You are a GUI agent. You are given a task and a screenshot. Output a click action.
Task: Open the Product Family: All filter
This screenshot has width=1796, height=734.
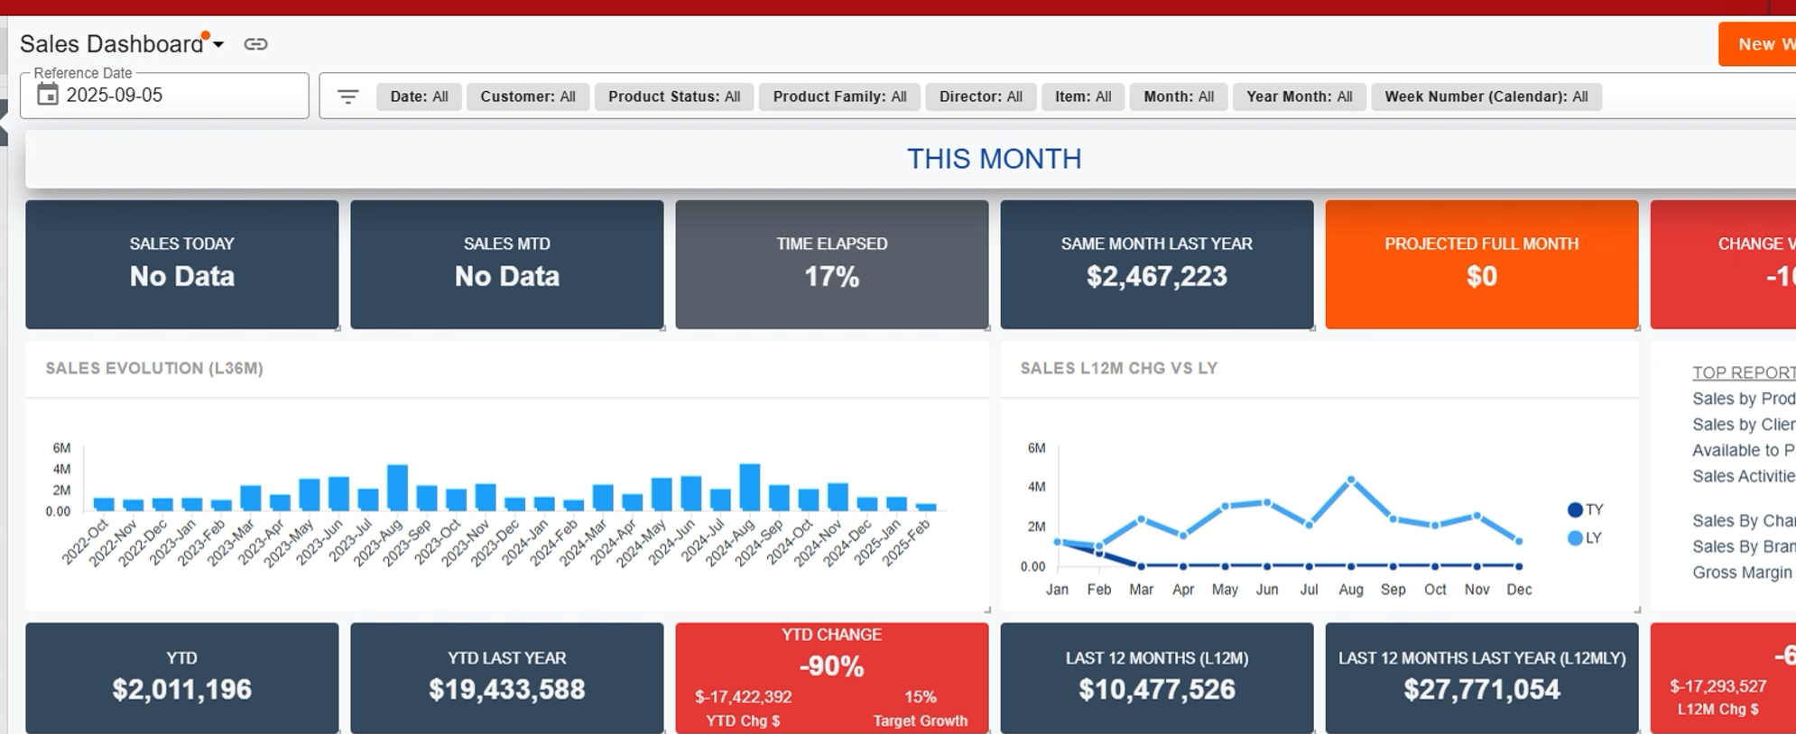[x=839, y=96]
